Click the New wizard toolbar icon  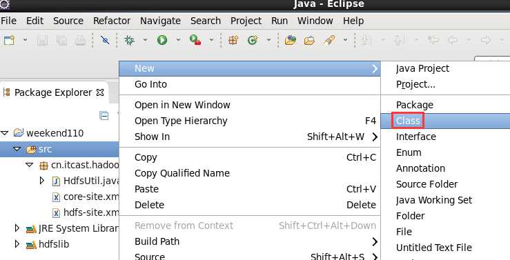(x=10, y=40)
